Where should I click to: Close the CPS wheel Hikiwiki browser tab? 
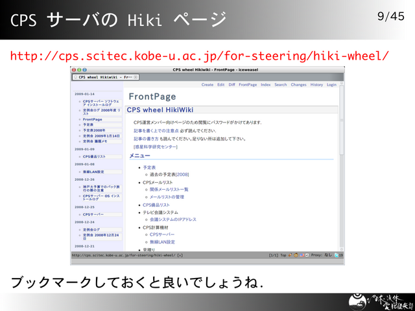(136, 76)
